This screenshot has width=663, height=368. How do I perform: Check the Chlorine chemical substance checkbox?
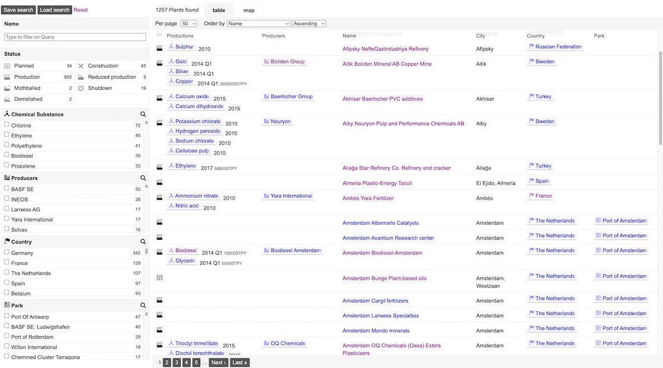tap(6, 124)
